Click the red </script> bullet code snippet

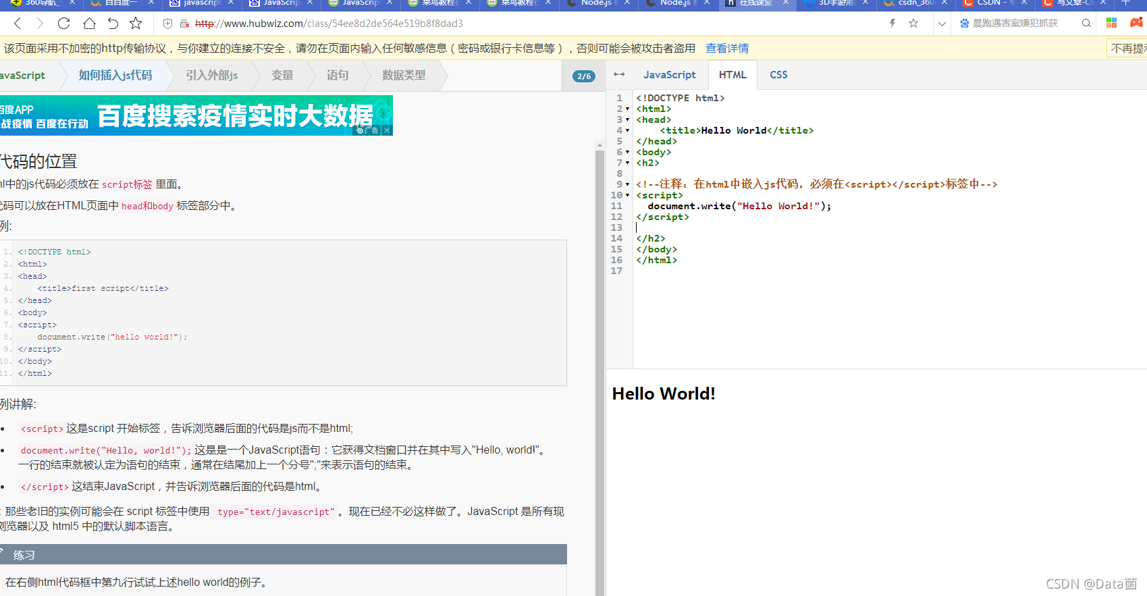click(45, 487)
